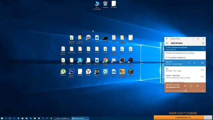Open search in Groove Music
The height and width of the screenshot is (120, 213).
203,43
